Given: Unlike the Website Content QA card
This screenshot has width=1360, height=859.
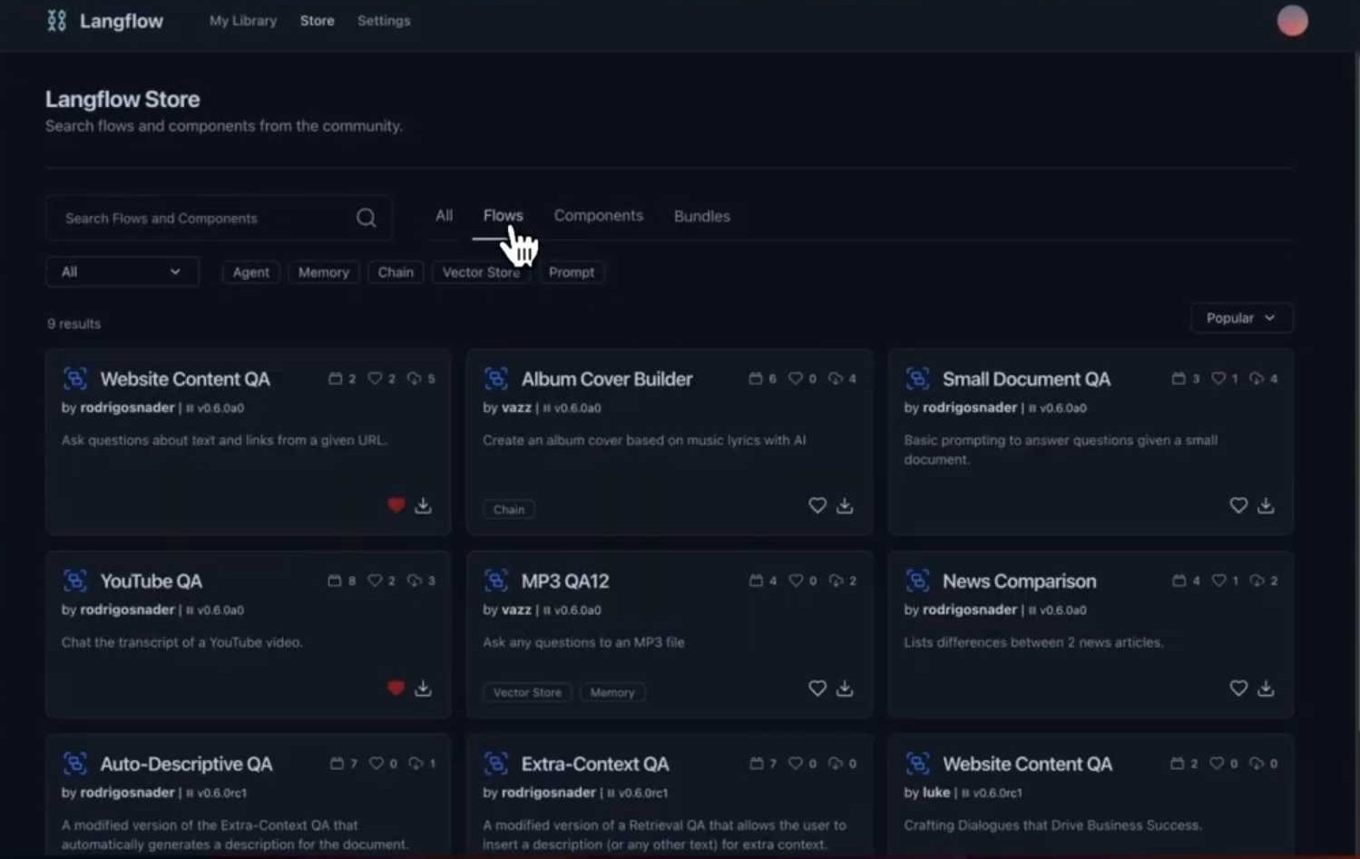Looking at the screenshot, I should click(x=396, y=504).
